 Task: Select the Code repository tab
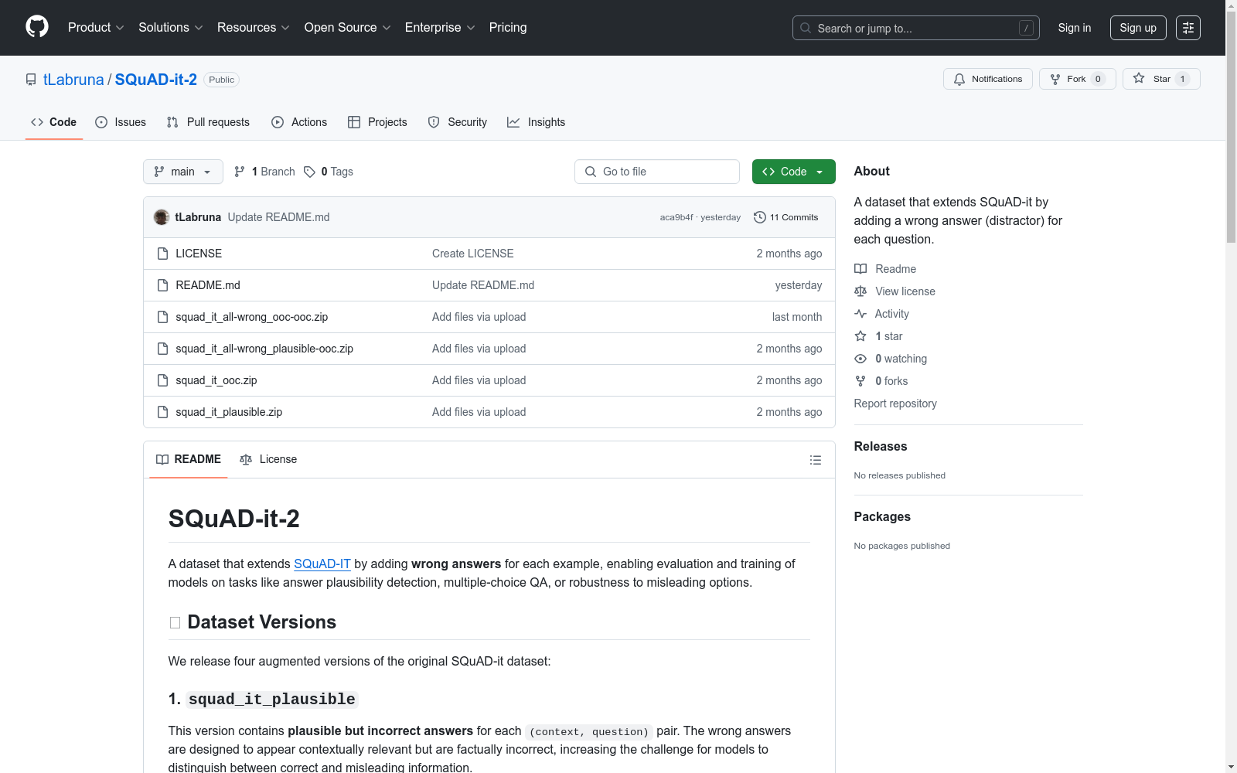point(54,122)
